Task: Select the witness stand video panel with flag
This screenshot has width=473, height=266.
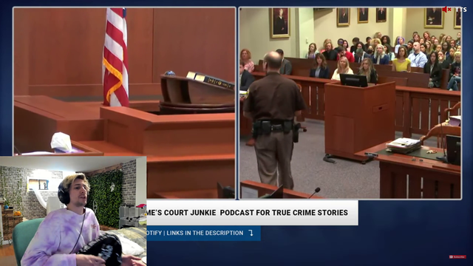Action: coord(124,103)
